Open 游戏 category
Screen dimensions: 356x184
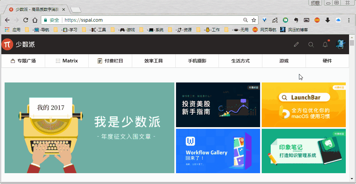[x=284, y=61]
